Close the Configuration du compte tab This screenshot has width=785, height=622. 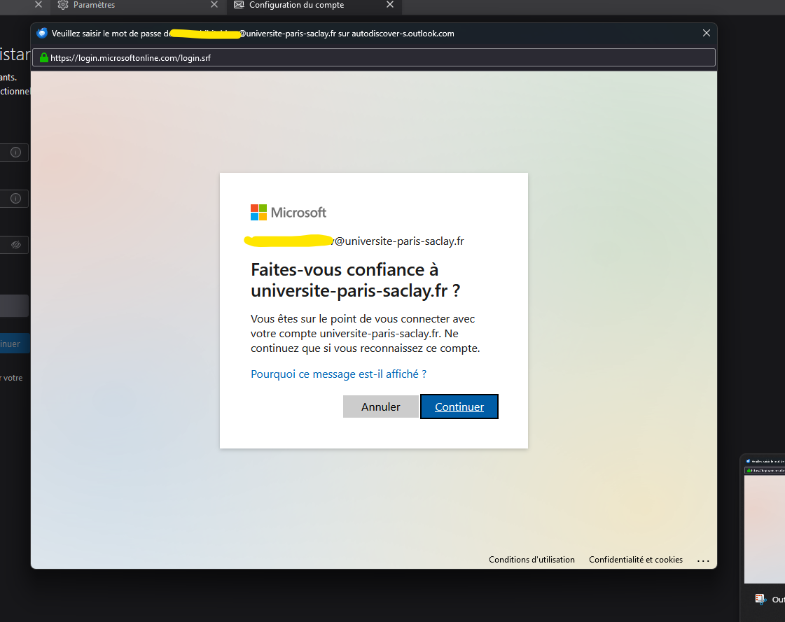point(390,4)
